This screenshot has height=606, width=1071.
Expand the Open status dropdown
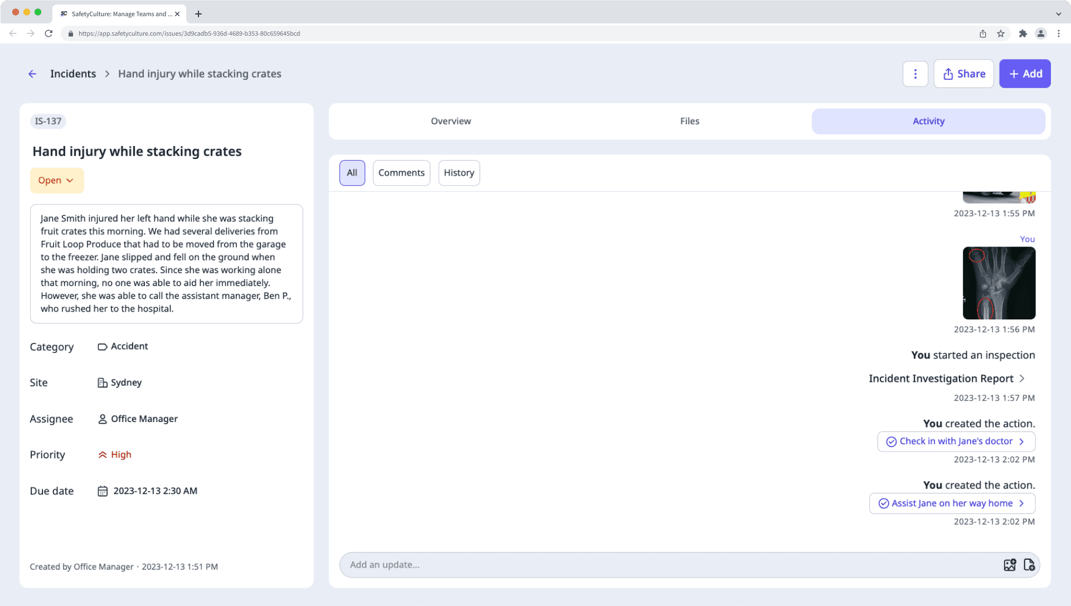click(x=56, y=181)
